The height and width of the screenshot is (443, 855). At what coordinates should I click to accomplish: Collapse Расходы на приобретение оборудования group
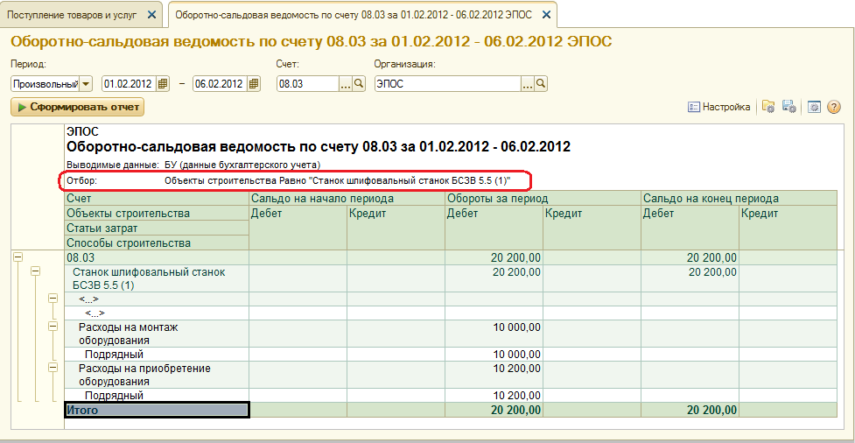coord(53,367)
